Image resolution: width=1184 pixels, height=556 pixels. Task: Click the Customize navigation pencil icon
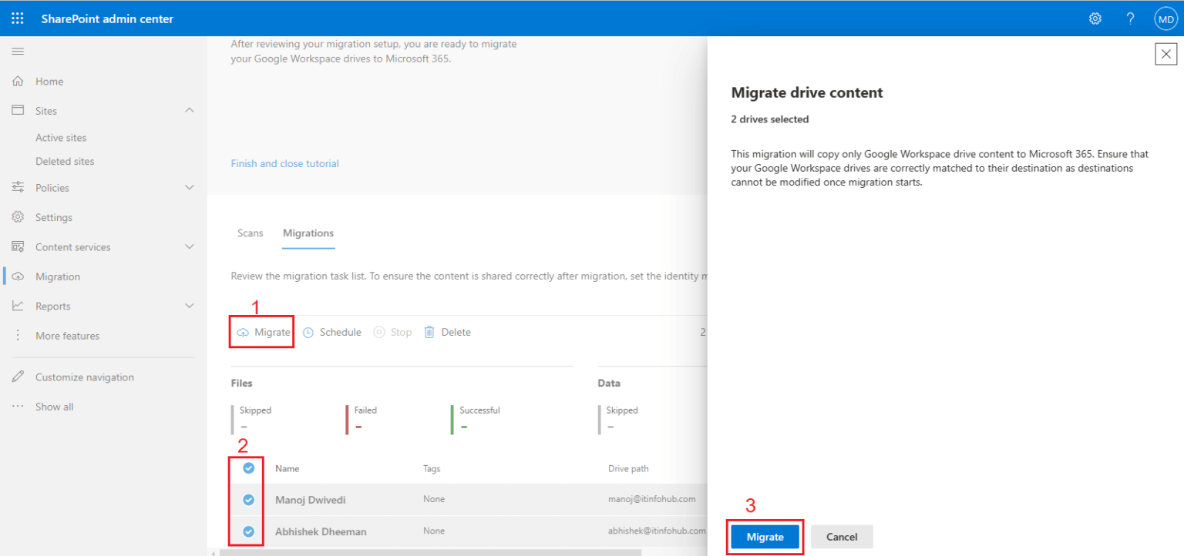click(17, 377)
